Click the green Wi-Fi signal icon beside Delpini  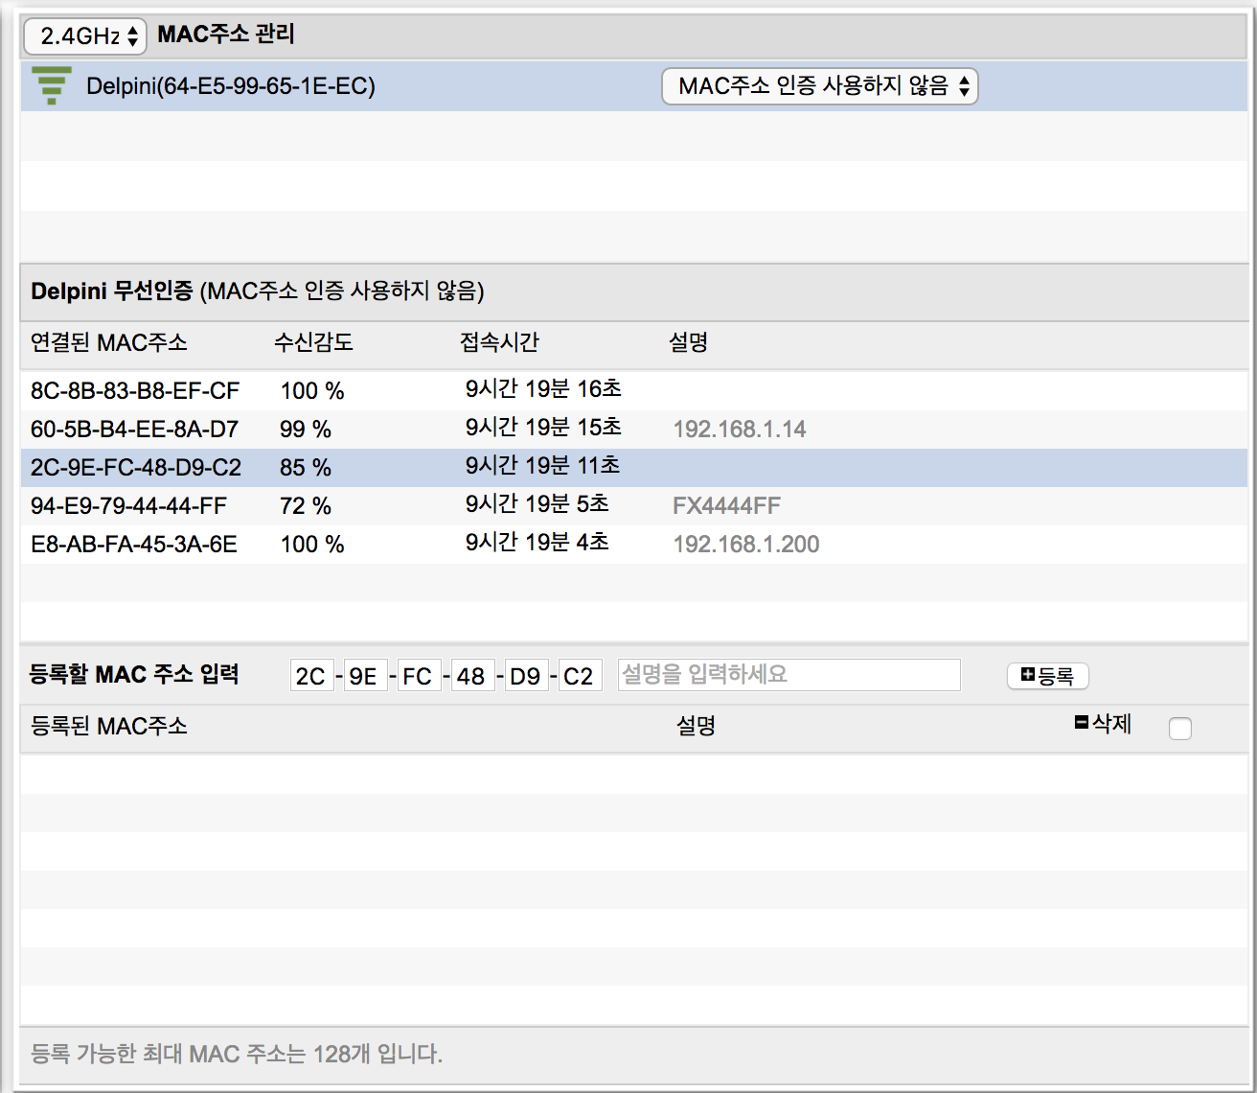pos(52,86)
